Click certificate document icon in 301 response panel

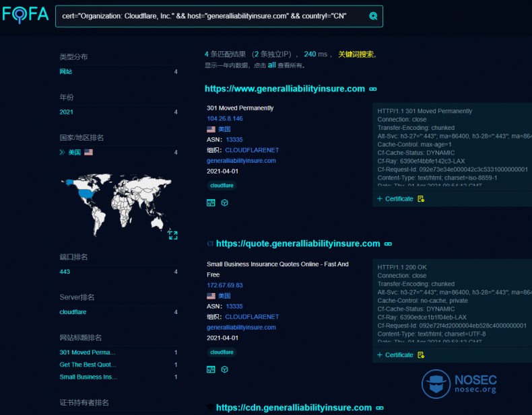tap(421, 199)
